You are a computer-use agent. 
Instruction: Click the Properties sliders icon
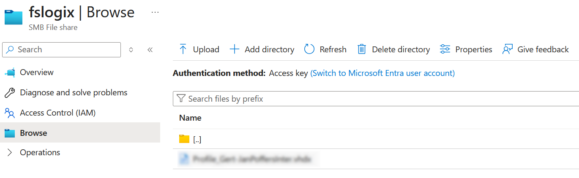click(445, 49)
